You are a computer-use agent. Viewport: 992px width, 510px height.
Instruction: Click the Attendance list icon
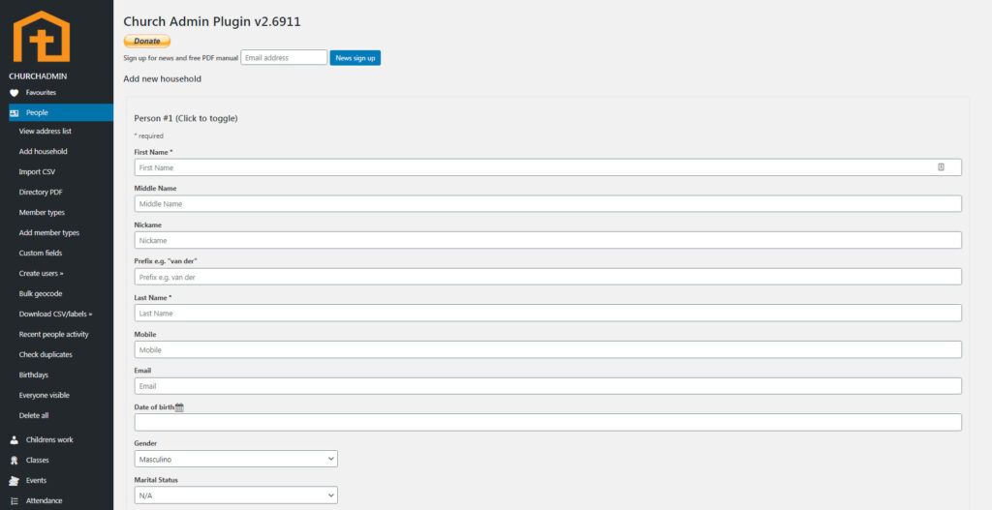click(14, 501)
